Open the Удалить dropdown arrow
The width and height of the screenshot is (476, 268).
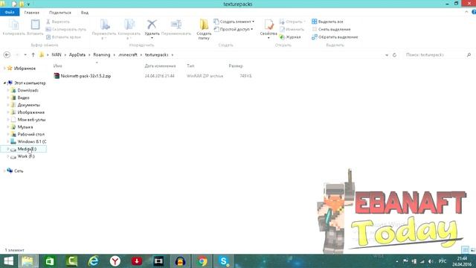point(152,38)
